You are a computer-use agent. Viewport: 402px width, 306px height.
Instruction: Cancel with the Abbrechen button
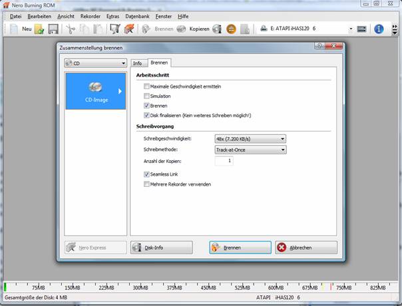tap(306, 247)
